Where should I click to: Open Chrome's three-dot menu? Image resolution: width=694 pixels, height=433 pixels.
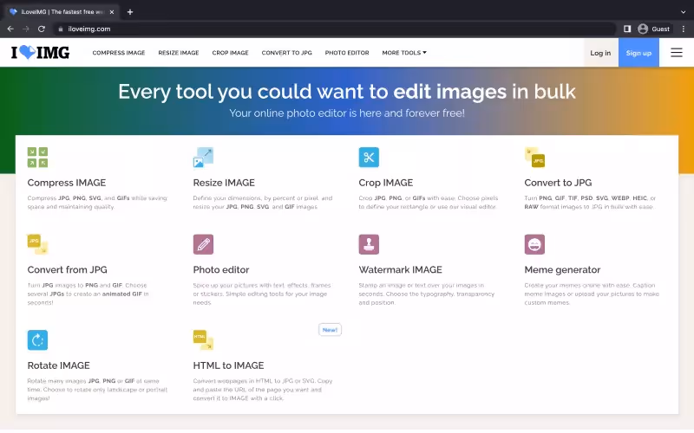pos(684,29)
